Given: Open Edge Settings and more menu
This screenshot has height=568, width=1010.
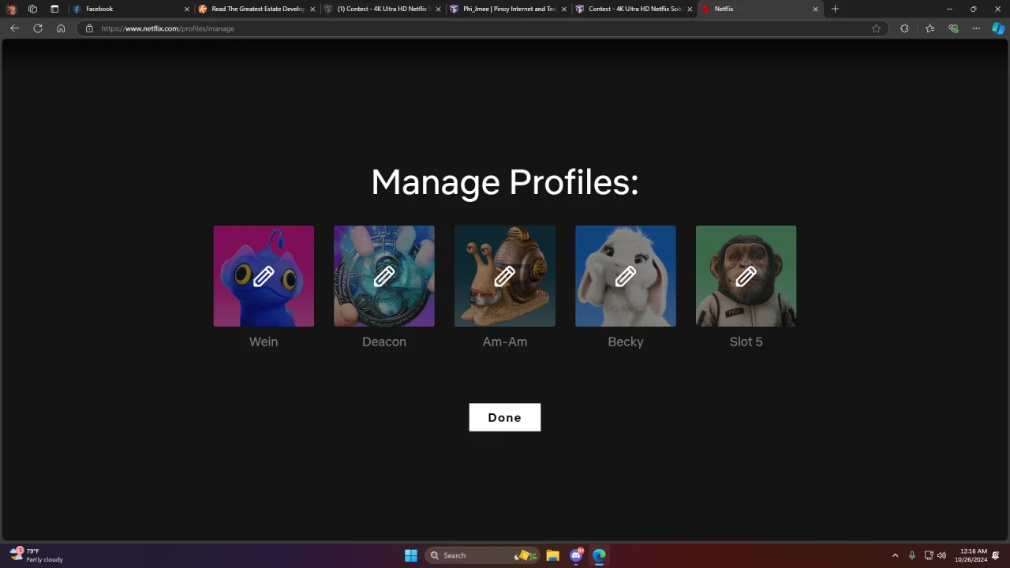Looking at the screenshot, I should [x=976, y=28].
